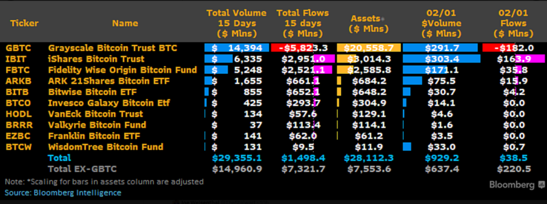Click the WisdomTree Bitcoin Fund name
The width and height of the screenshot is (547, 204).
point(106,147)
